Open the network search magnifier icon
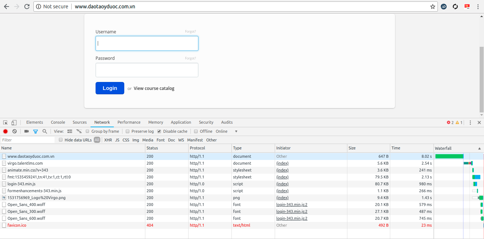Image resolution: width=484 pixels, height=239 pixels. coord(45,131)
